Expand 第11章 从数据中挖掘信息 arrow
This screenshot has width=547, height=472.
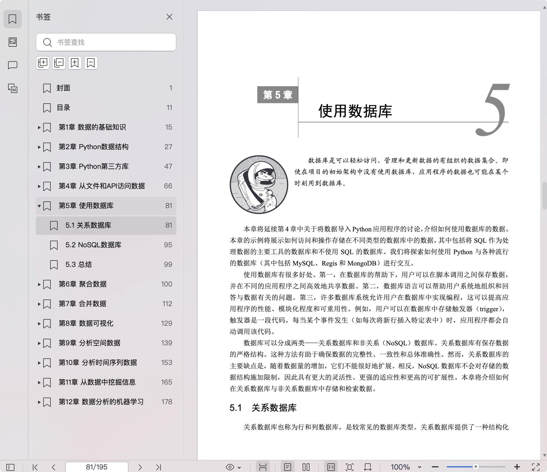click(x=39, y=383)
